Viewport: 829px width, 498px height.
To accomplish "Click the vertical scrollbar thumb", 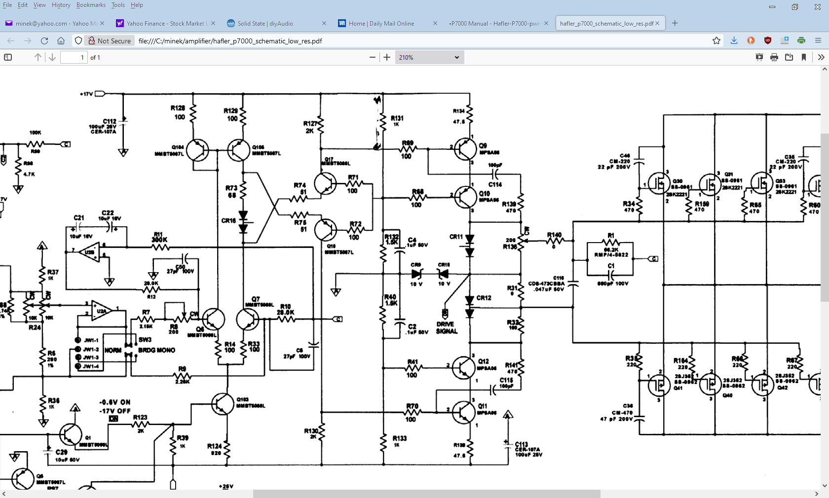I will pyautogui.click(x=825, y=217).
